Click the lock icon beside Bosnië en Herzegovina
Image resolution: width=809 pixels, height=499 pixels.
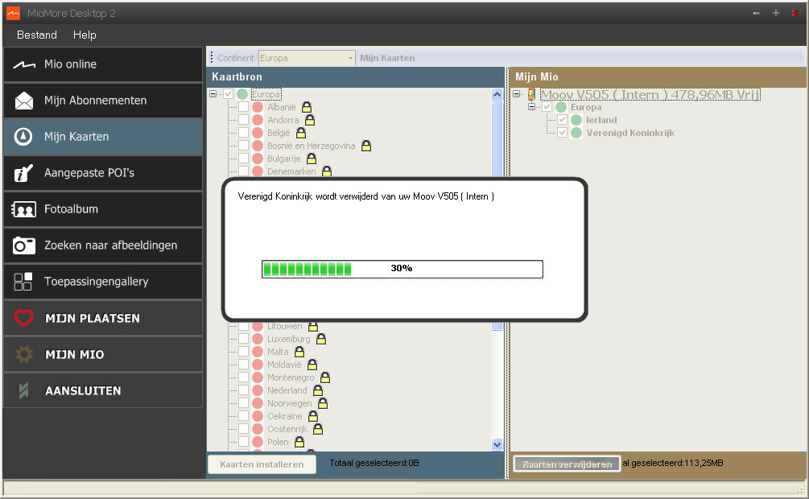click(365, 146)
